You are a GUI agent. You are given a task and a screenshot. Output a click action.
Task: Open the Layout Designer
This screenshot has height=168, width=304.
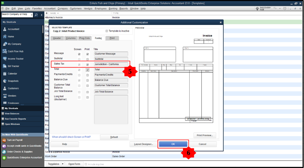point(144,144)
